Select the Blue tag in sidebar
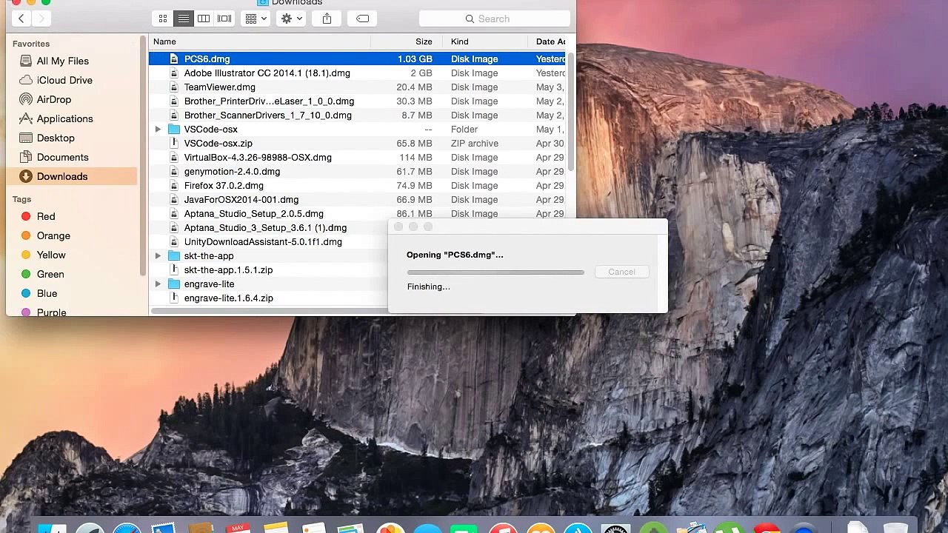 tap(47, 293)
